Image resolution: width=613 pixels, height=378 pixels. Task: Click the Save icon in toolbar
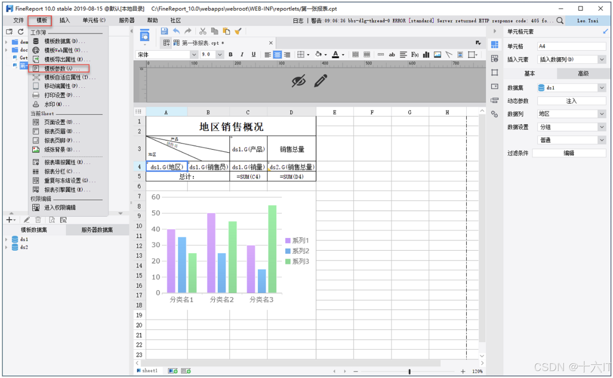(x=164, y=31)
